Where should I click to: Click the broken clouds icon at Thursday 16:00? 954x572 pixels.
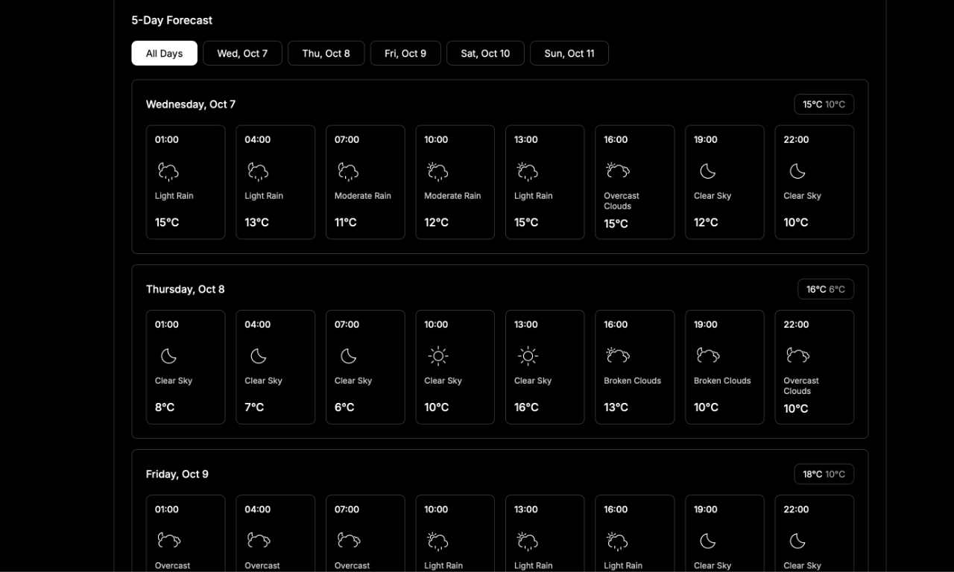(x=618, y=355)
